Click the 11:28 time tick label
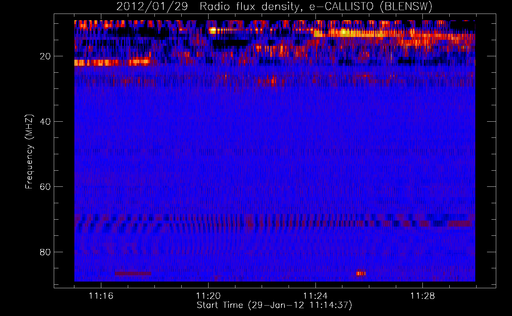This screenshot has height=316, width=512. click(423, 296)
